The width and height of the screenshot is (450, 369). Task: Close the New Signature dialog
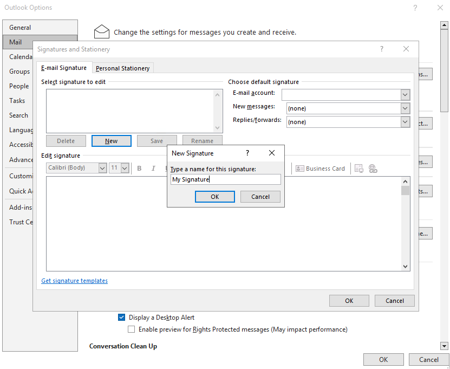[x=272, y=153]
